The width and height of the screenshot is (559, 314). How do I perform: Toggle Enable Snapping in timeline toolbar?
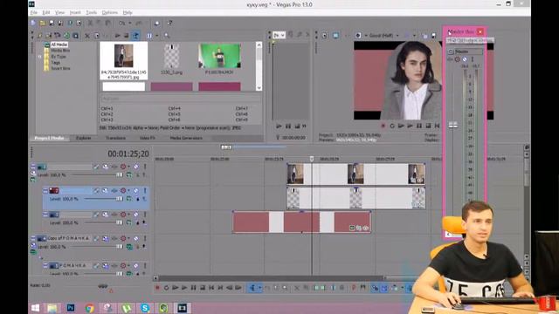375,288
